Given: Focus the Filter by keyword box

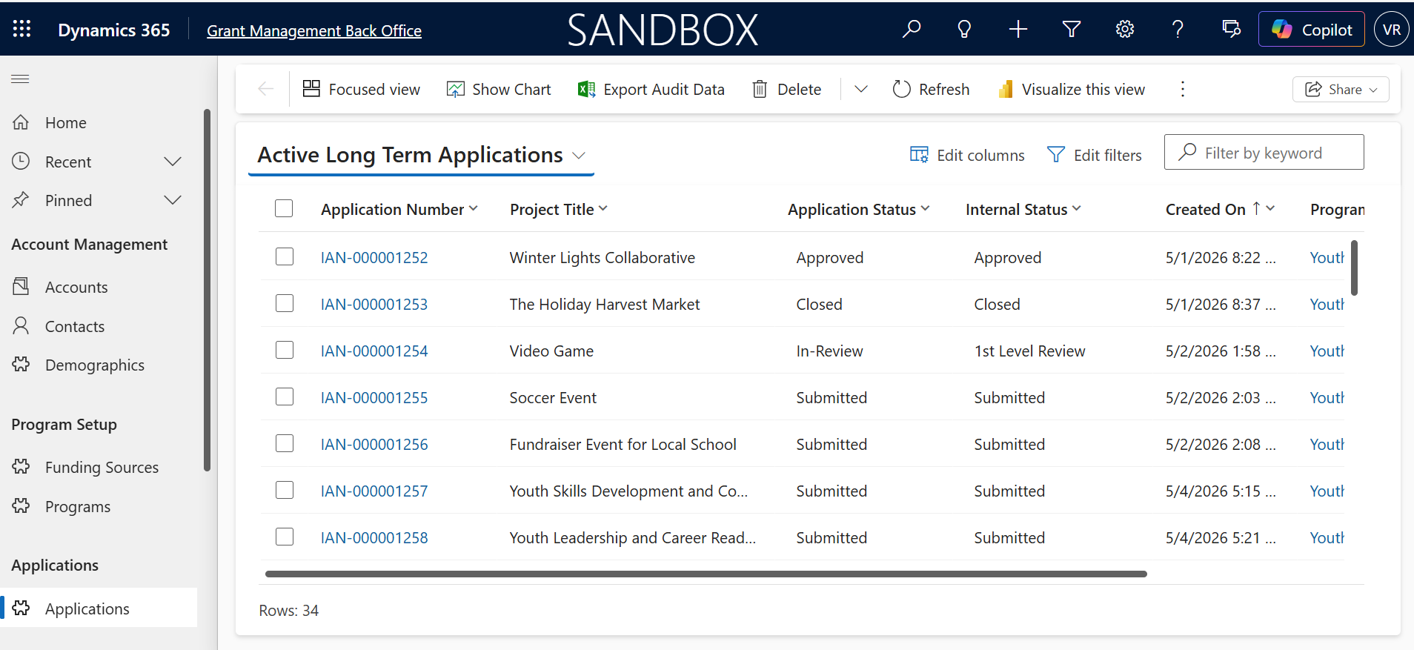Looking at the screenshot, I should tap(1264, 152).
